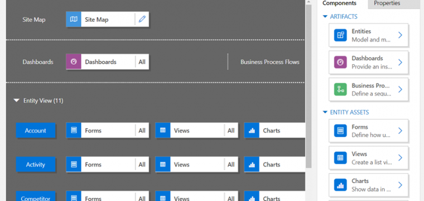Switch to the Properties tab

[387, 3]
